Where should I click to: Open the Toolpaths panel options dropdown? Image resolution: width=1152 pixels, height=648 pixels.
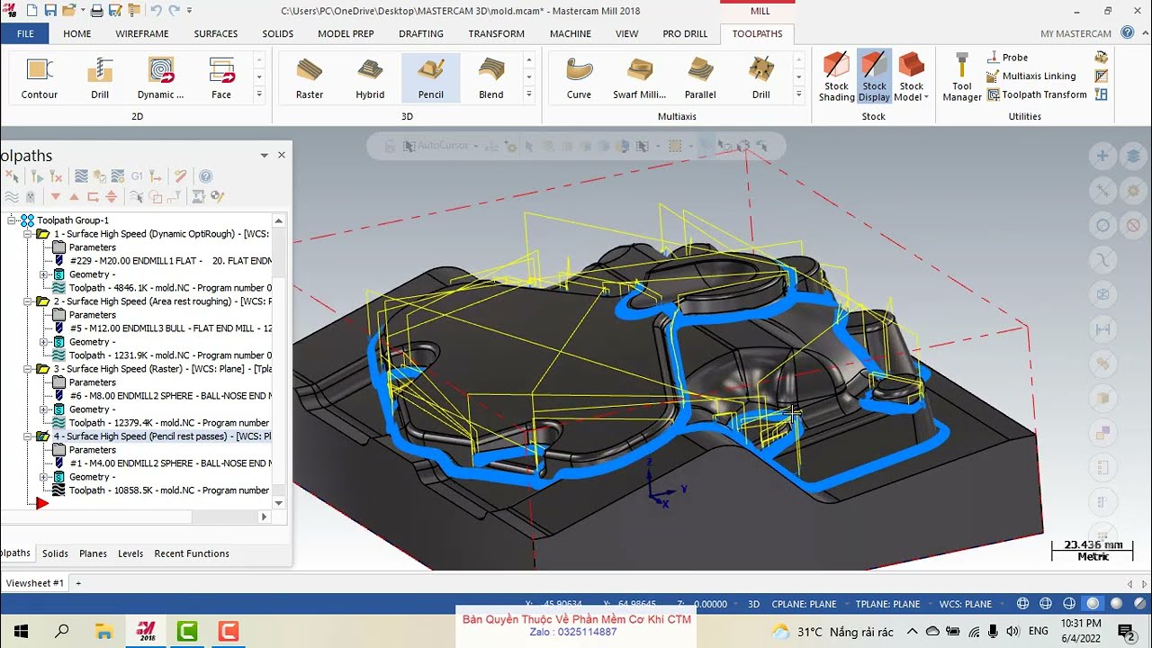coord(264,156)
